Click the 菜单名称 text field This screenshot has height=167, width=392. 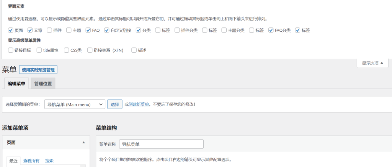point(161,144)
